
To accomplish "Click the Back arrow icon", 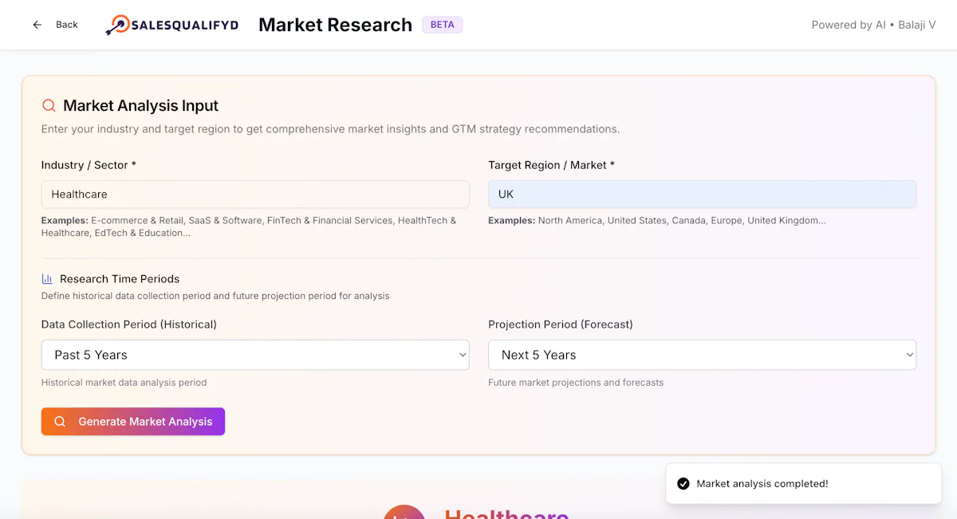I will point(37,25).
